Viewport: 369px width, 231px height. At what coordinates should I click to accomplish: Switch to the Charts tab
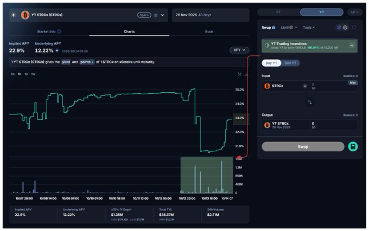tap(129, 31)
